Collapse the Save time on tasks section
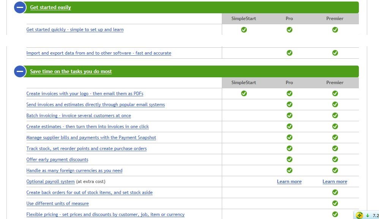Image resolution: width=379 pixels, height=219 pixels. 20,71
